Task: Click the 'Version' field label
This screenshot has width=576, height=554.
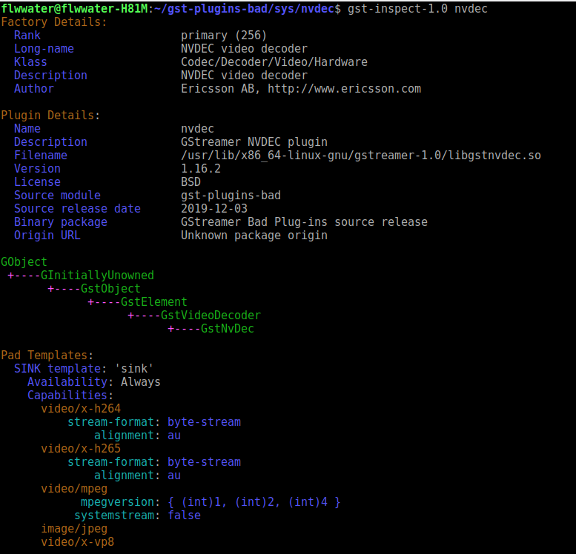Action: (37, 169)
